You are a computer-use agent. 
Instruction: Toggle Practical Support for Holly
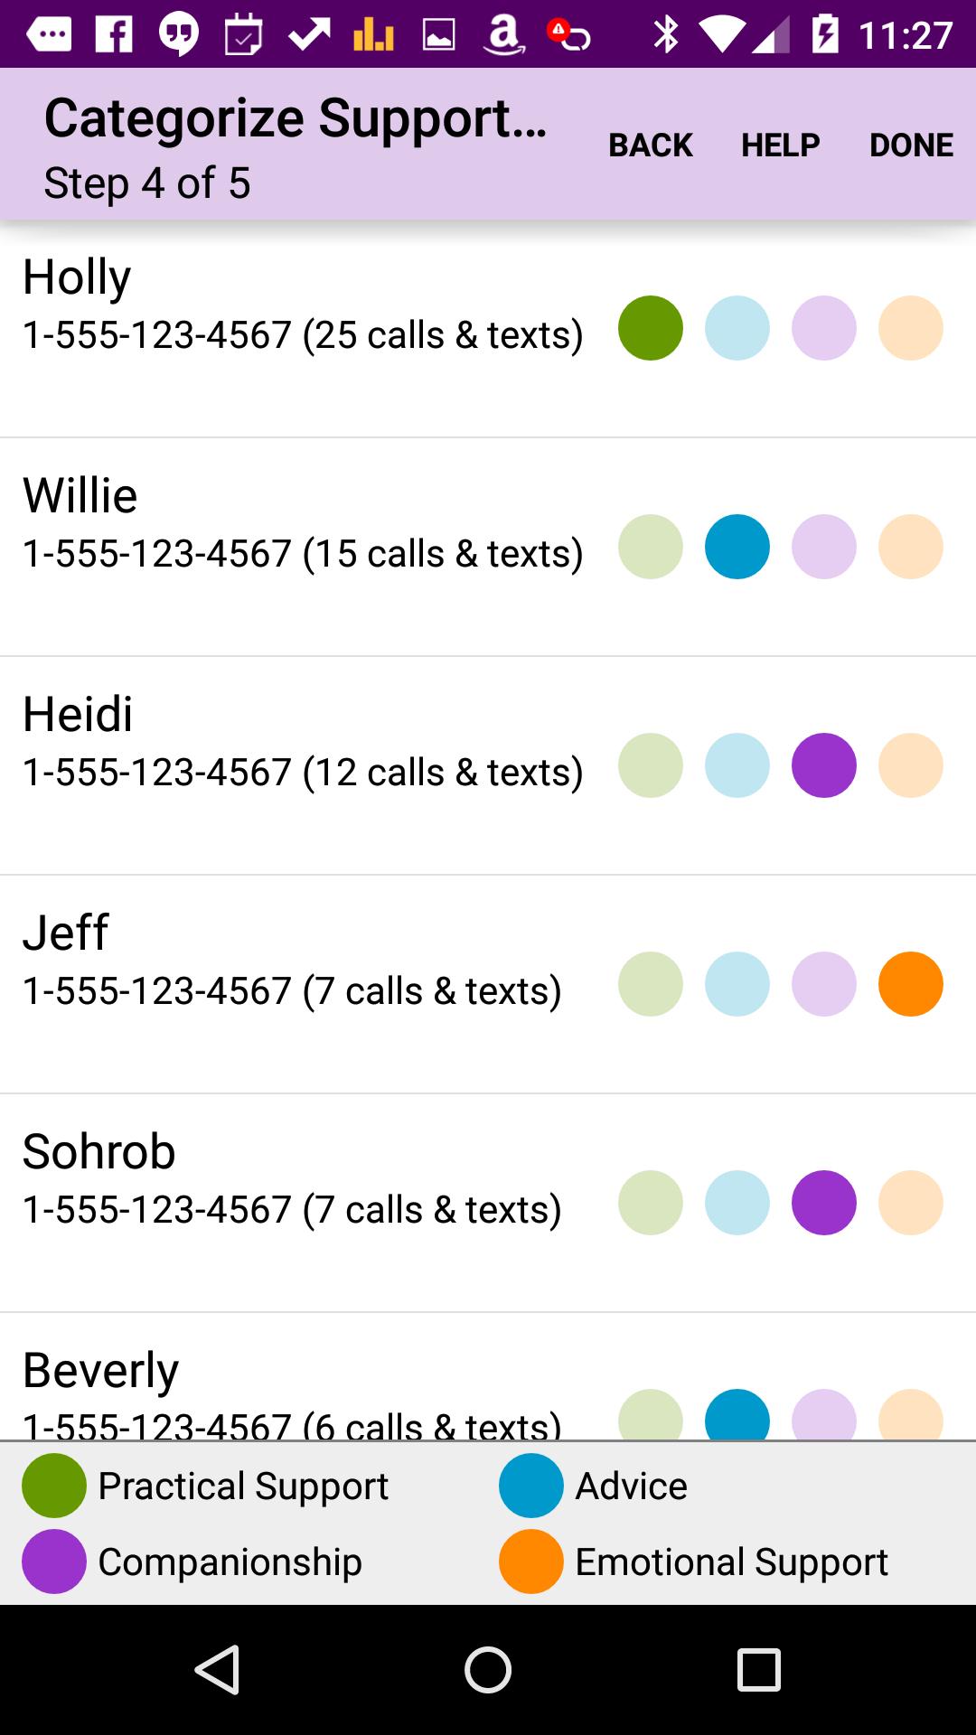pos(651,328)
